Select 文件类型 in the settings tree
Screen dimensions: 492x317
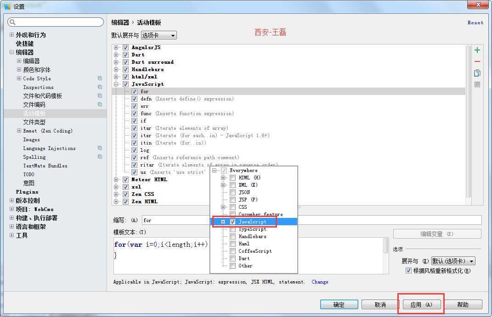(x=34, y=122)
